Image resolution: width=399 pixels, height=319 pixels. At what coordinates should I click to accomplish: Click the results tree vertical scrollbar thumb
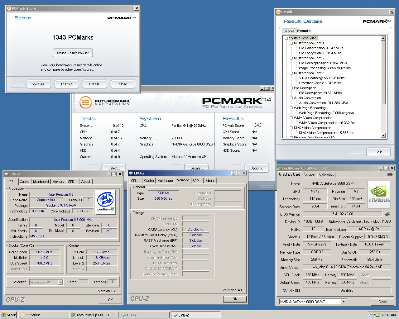tap(383, 73)
